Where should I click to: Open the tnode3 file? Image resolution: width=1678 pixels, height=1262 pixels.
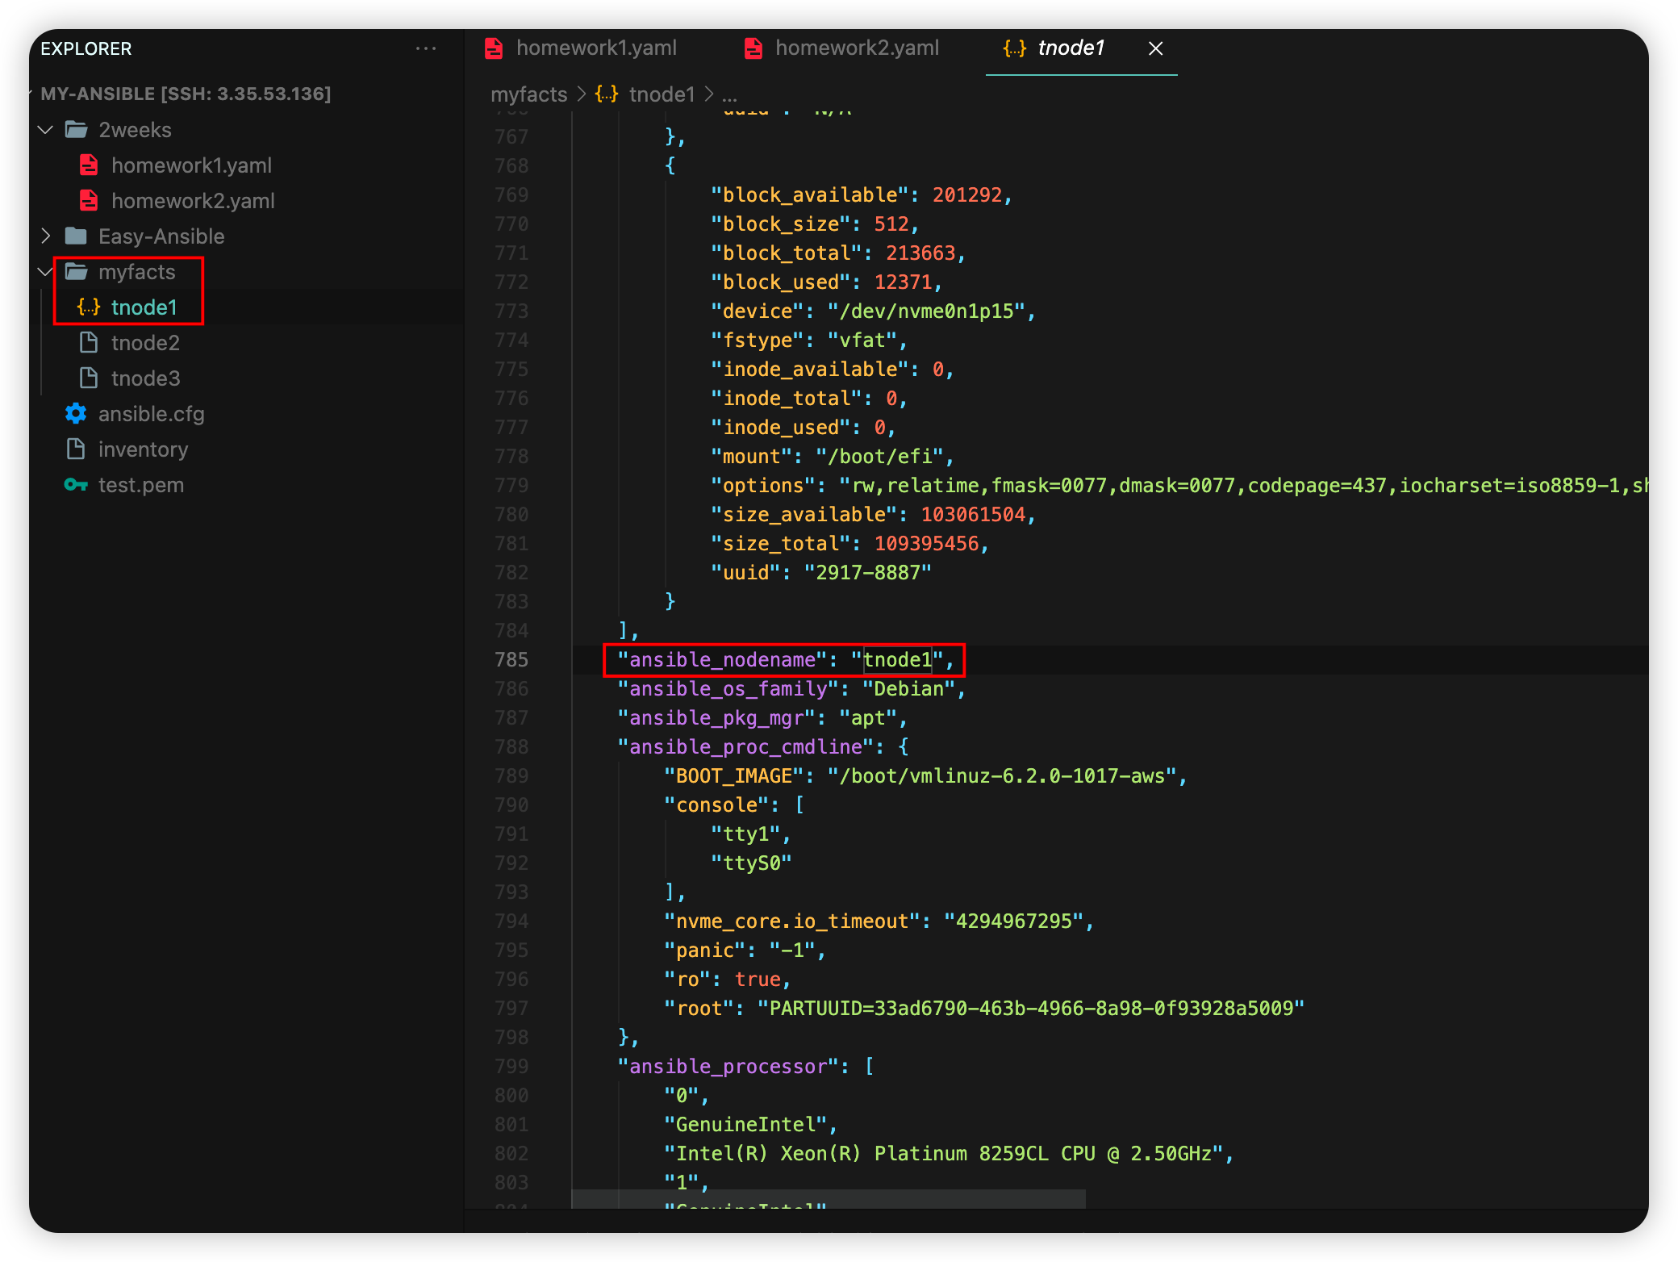(145, 378)
